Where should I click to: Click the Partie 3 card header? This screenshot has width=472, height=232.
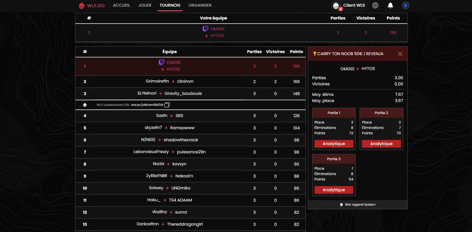(334, 159)
